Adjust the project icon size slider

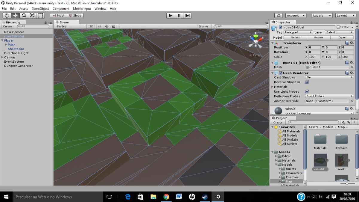(x=346, y=183)
